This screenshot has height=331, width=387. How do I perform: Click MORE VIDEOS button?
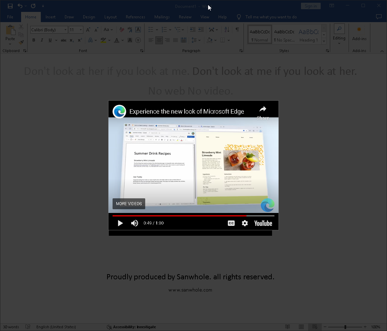tap(129, 204)
